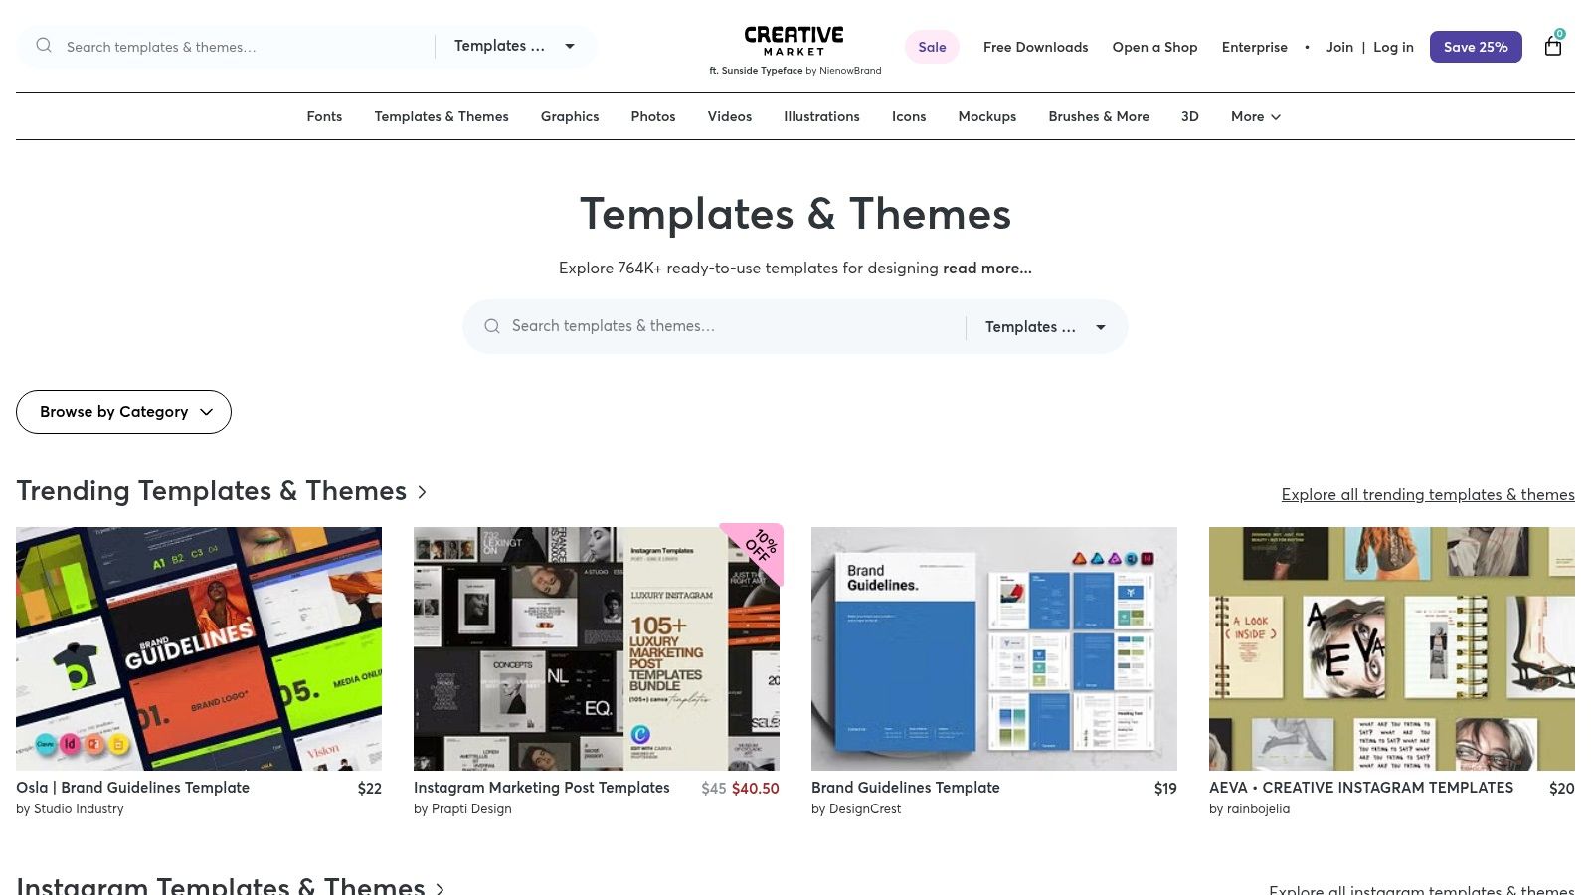
Task: Visit Studio Industry shop
Action: (x=79, y=808)
